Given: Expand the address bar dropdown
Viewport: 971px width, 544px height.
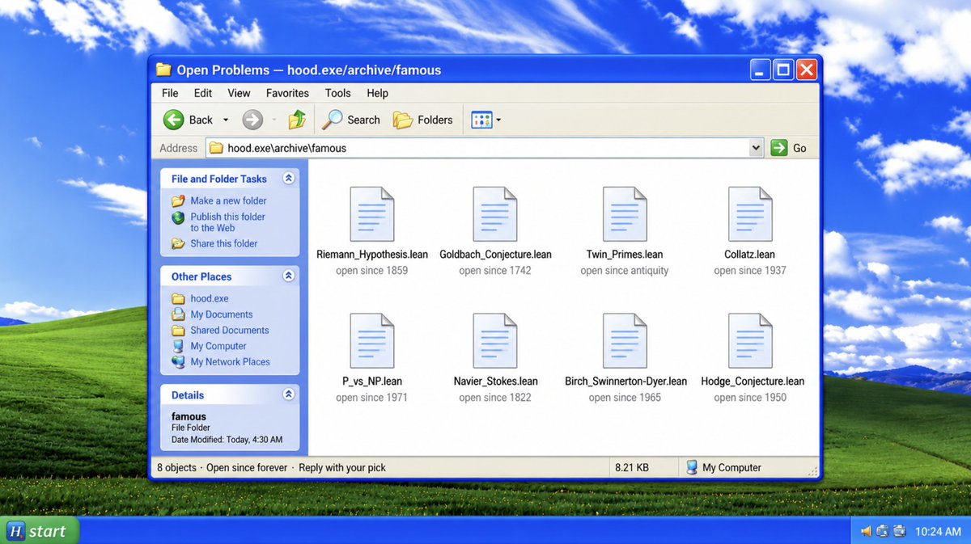Looking at the screenshot, I should 757,148.
